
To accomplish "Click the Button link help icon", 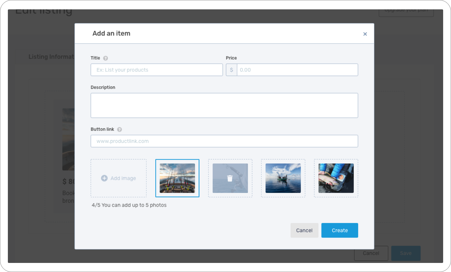I will pyautogui.click(x=119, y=129).
